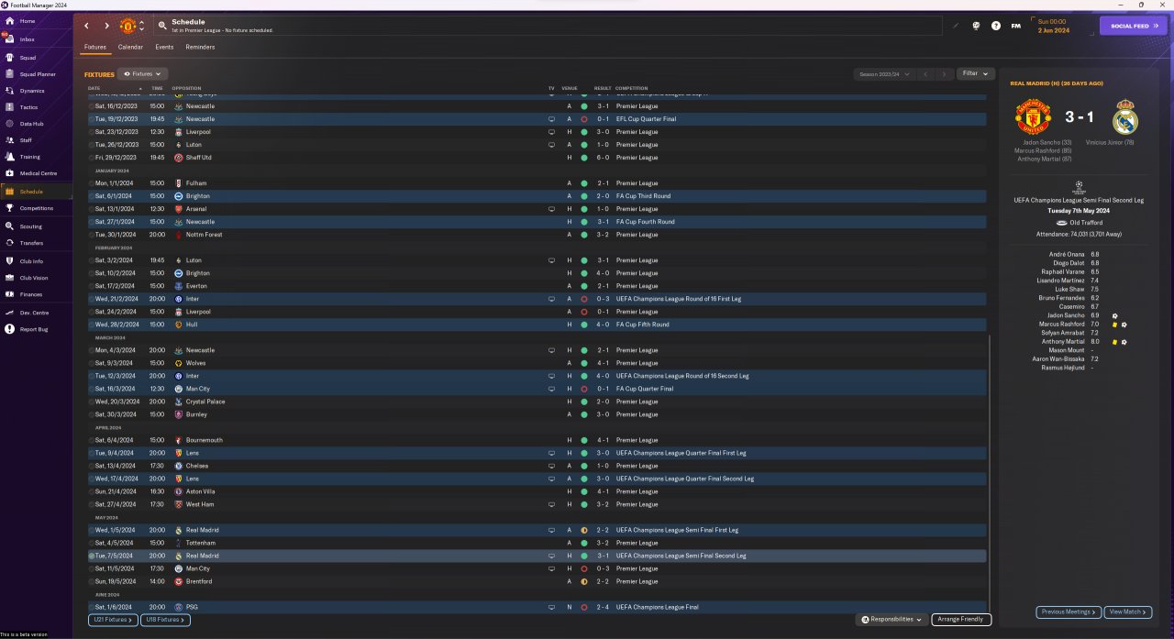
Task: Switch to the Calendar tab
Action: tap(130, 47)
